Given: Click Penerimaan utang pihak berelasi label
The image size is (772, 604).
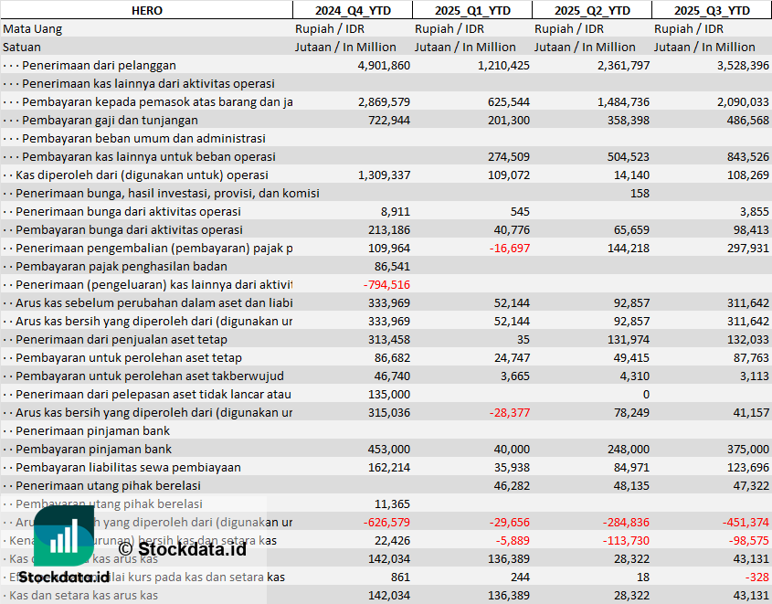Looking at the screenshot, I should (108, 486).
